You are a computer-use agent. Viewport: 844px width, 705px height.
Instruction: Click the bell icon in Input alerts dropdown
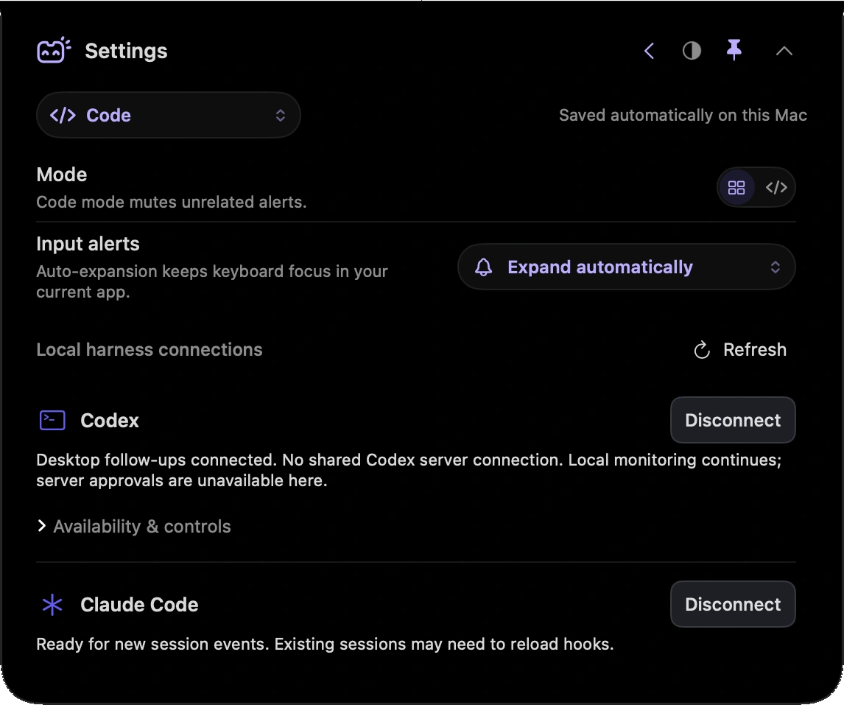tap(483, 267)
